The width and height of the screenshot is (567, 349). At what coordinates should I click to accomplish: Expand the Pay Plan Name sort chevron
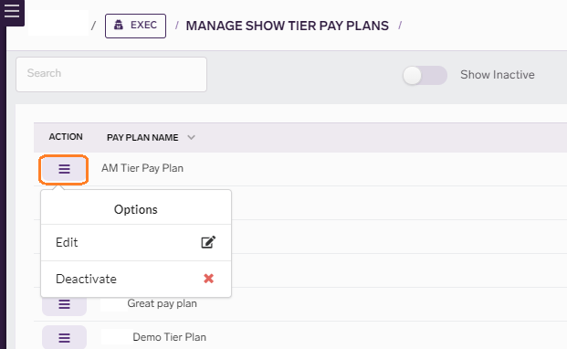tap(192, 137)
